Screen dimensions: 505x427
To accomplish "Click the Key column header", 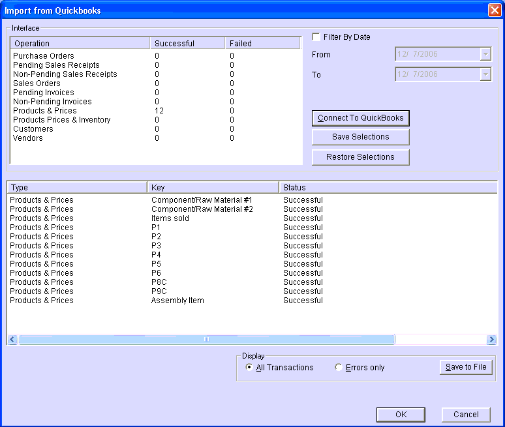I will tap(213, 188).
